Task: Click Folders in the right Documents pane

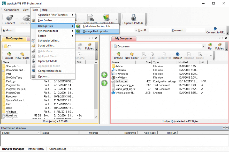Action: tap(219, 46)
